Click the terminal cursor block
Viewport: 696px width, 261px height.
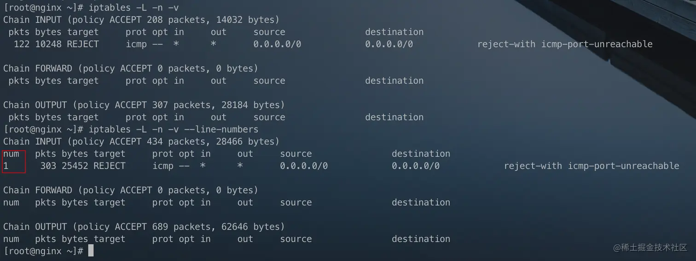pos(91,251)
